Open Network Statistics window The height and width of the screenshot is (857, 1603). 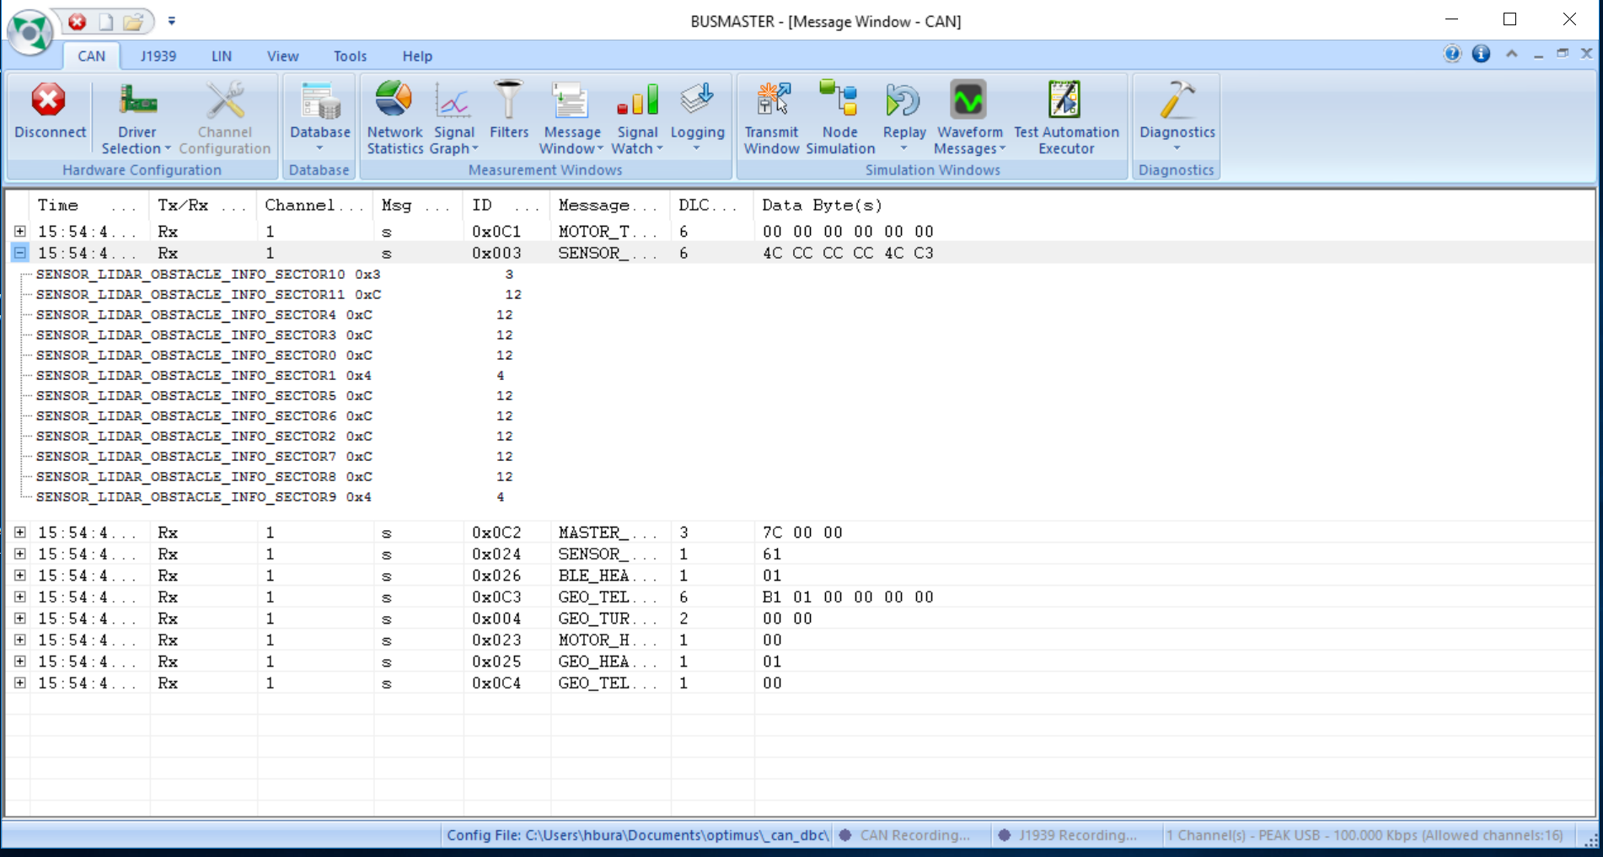pyautogui.click(x=394, y=117)
